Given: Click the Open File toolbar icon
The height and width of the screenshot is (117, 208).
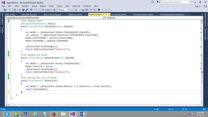Looking at the screenshot, I should (x=20, y=10).
